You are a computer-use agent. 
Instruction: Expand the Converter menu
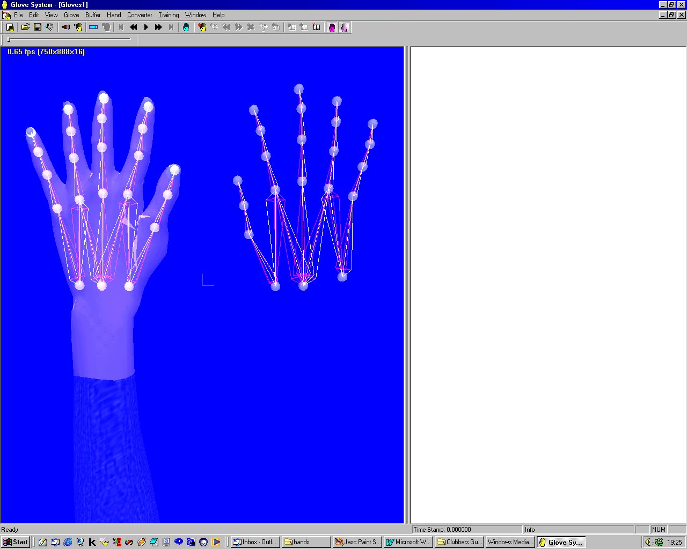click(140, 15)
